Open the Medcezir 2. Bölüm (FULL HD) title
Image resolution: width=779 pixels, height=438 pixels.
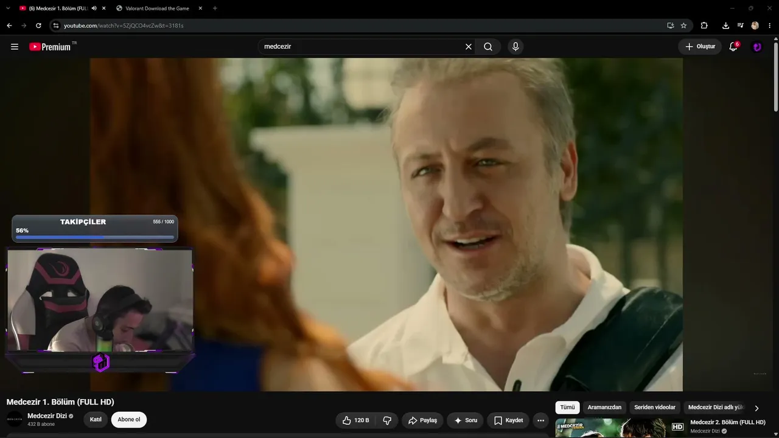coord(728,422)
